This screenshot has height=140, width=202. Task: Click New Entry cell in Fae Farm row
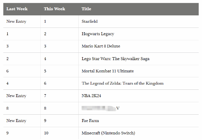(16, 121)
